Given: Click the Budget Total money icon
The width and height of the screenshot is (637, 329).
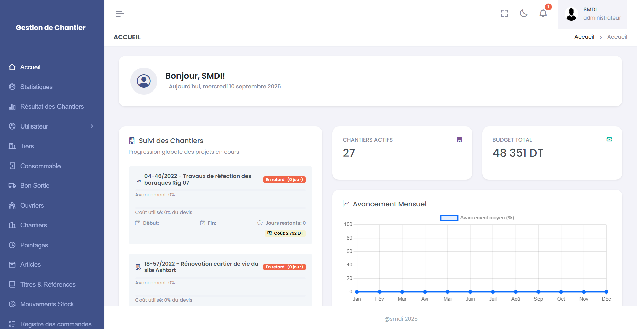Looking at the screenshot, I should point(609,139).
